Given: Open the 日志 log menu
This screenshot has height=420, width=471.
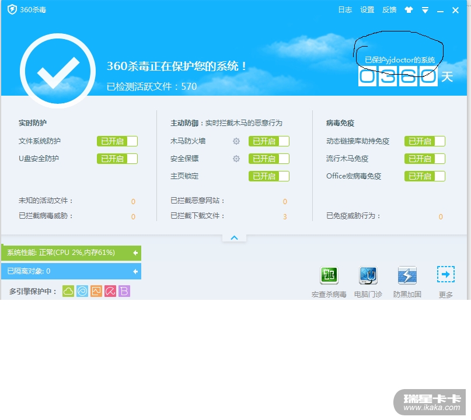Looking at the screenshot, I should [345, 10].
